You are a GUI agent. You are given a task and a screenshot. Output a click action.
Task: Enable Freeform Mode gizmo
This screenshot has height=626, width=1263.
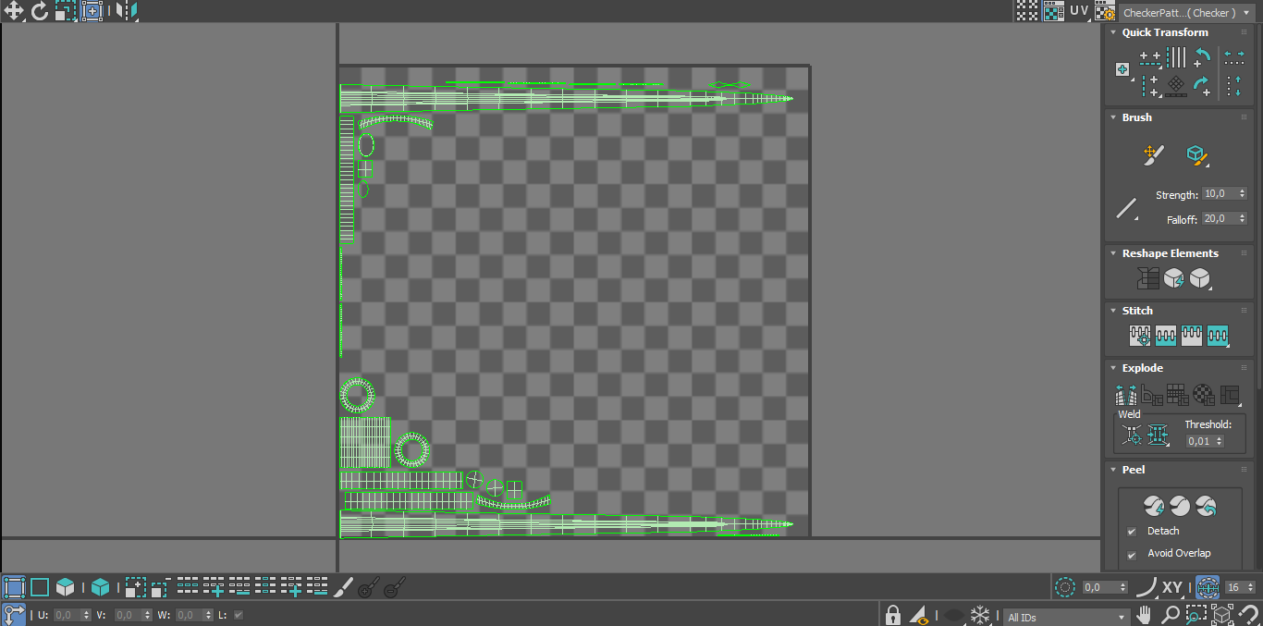[91, 11]
